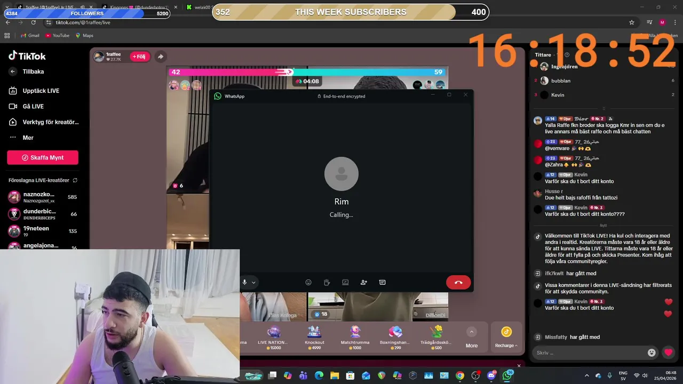Click the 1raffee profile avatar
683x384 pixels.
coord(99,57)
